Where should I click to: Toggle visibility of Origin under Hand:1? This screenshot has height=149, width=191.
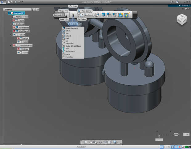(x=18, y=38)
